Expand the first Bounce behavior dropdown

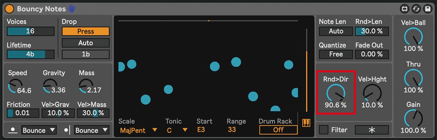(x=39, y=130)
